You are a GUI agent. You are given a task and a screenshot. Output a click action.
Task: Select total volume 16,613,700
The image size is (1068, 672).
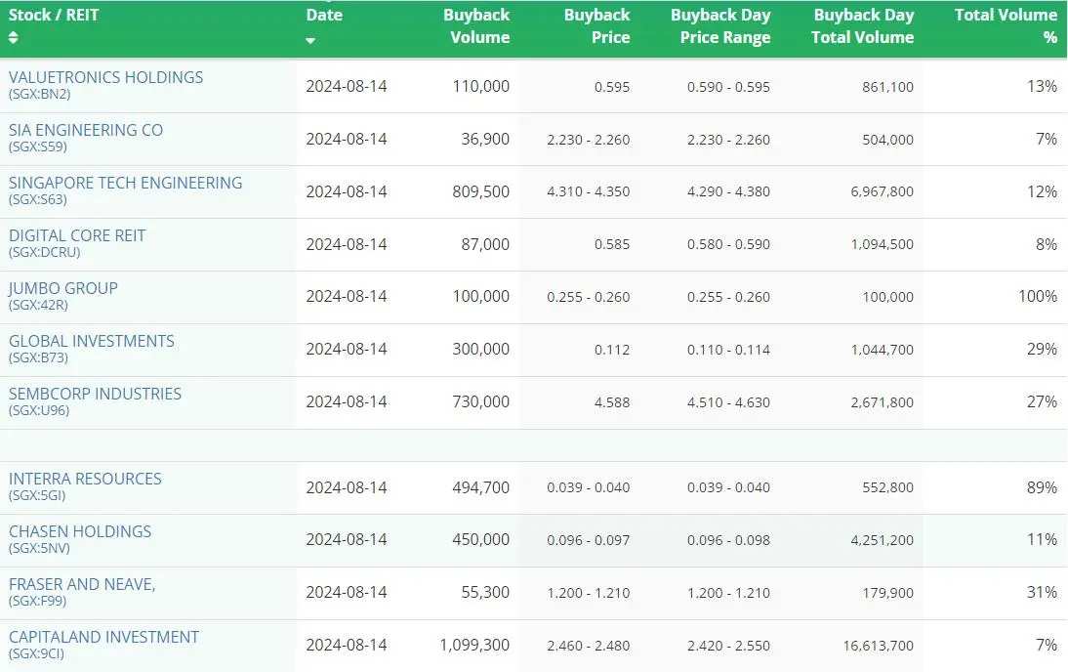coord(878,646)
